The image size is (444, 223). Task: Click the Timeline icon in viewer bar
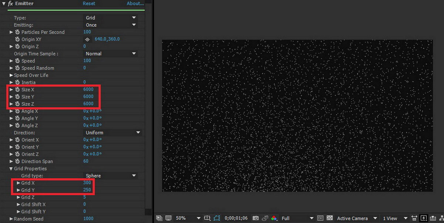(x=433, y=219)
